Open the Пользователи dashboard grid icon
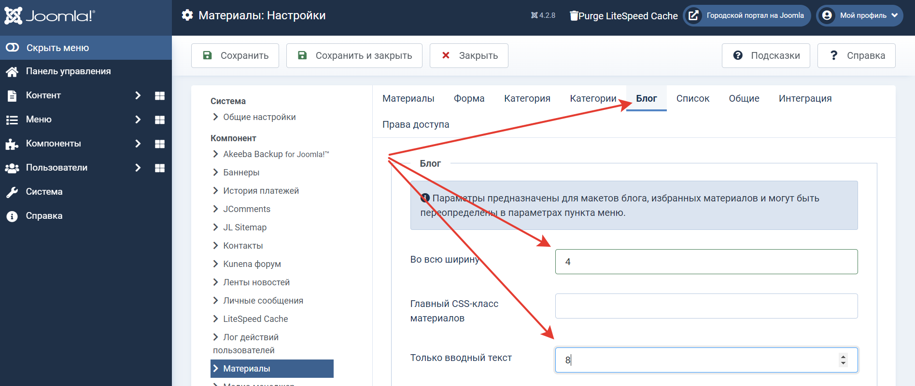Viewport: 915px width, 386px height. [160, 168]
